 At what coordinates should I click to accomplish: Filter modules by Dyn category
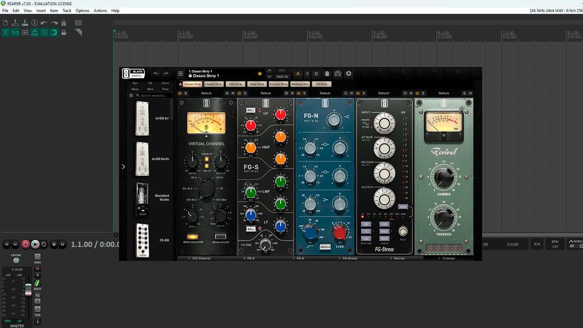(135, 83)
